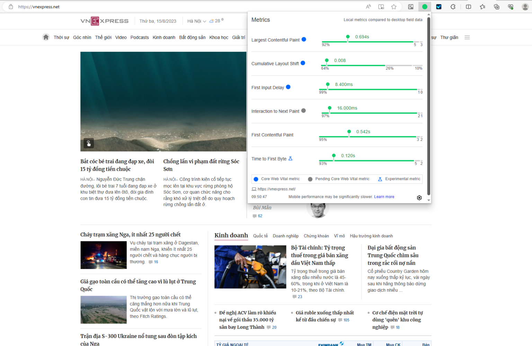Click the Interaction to Next Paint grey dot
532x346 pixels.
tap(303, 111)
